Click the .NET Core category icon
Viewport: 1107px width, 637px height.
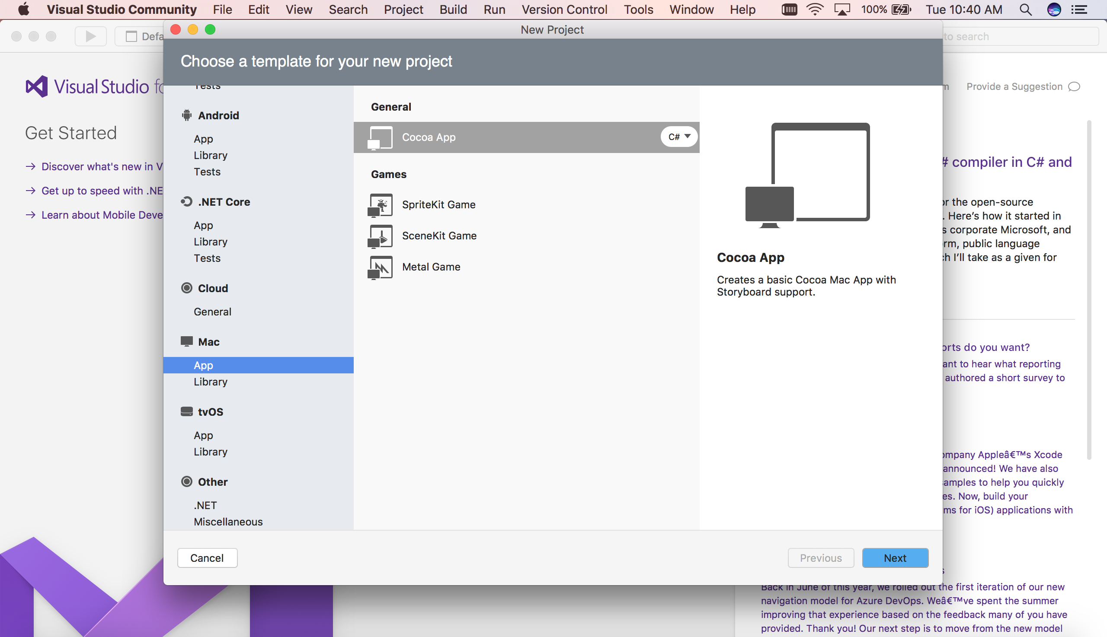187,202
